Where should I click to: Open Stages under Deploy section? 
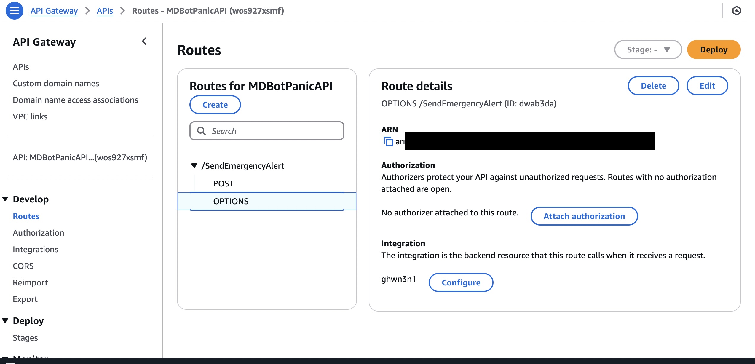pos(25,338)
